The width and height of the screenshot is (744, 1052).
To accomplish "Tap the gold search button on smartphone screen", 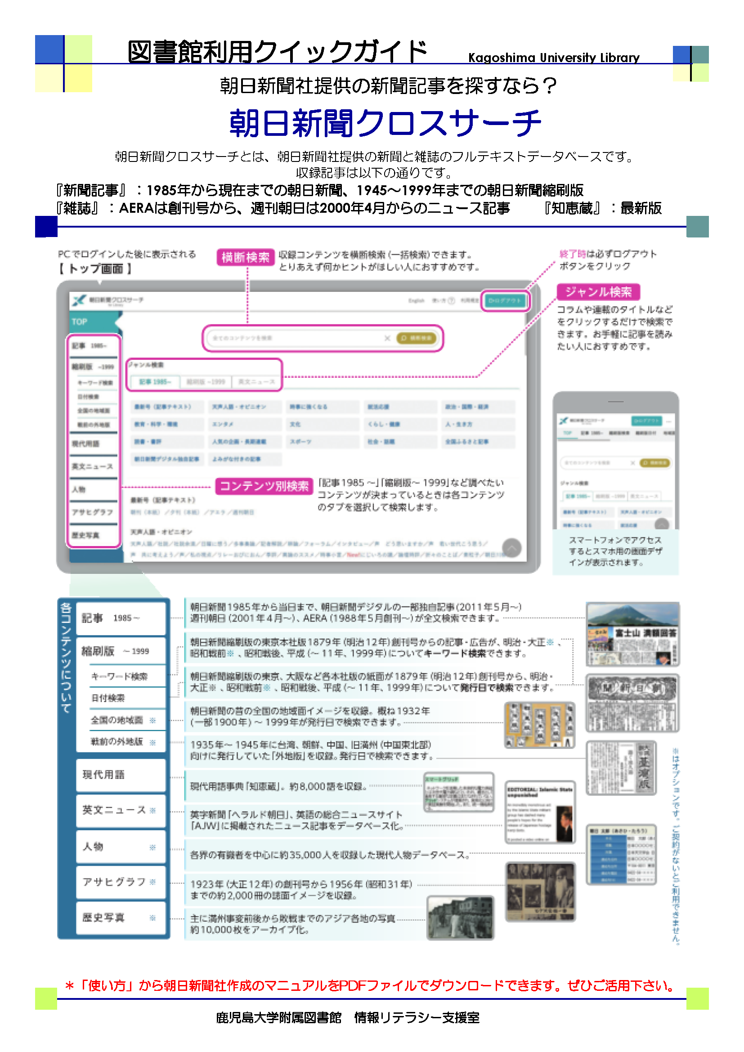I will pos(654,463).
